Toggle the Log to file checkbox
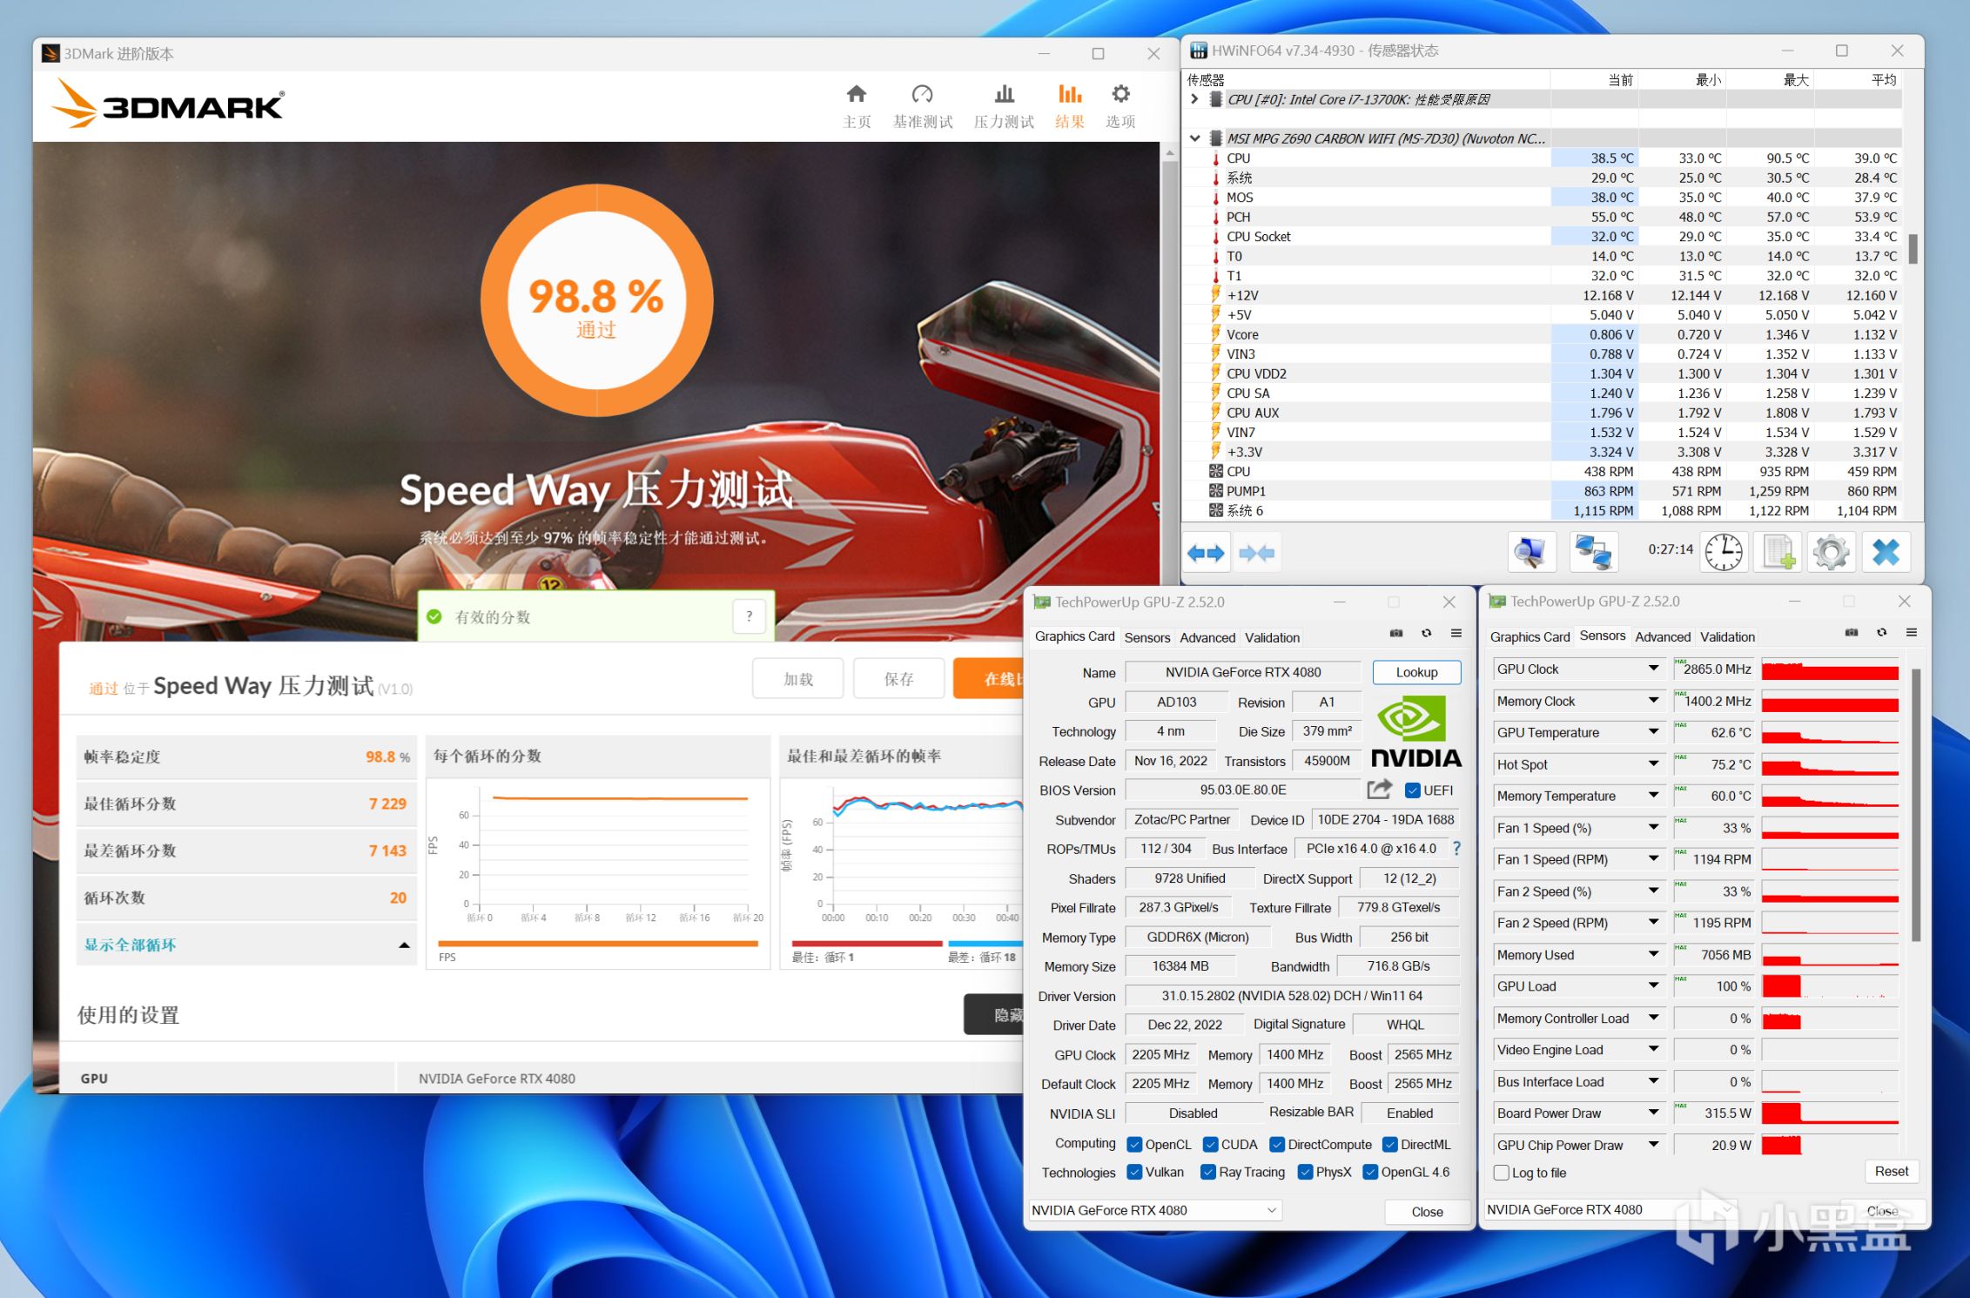The image size is (1970, 1298). 1502,1173
